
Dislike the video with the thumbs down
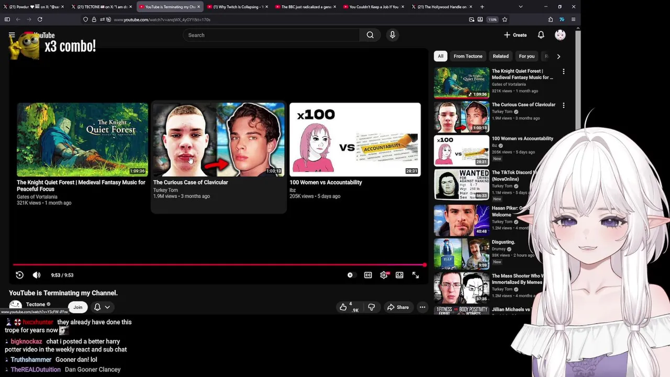tap(371, 307)
